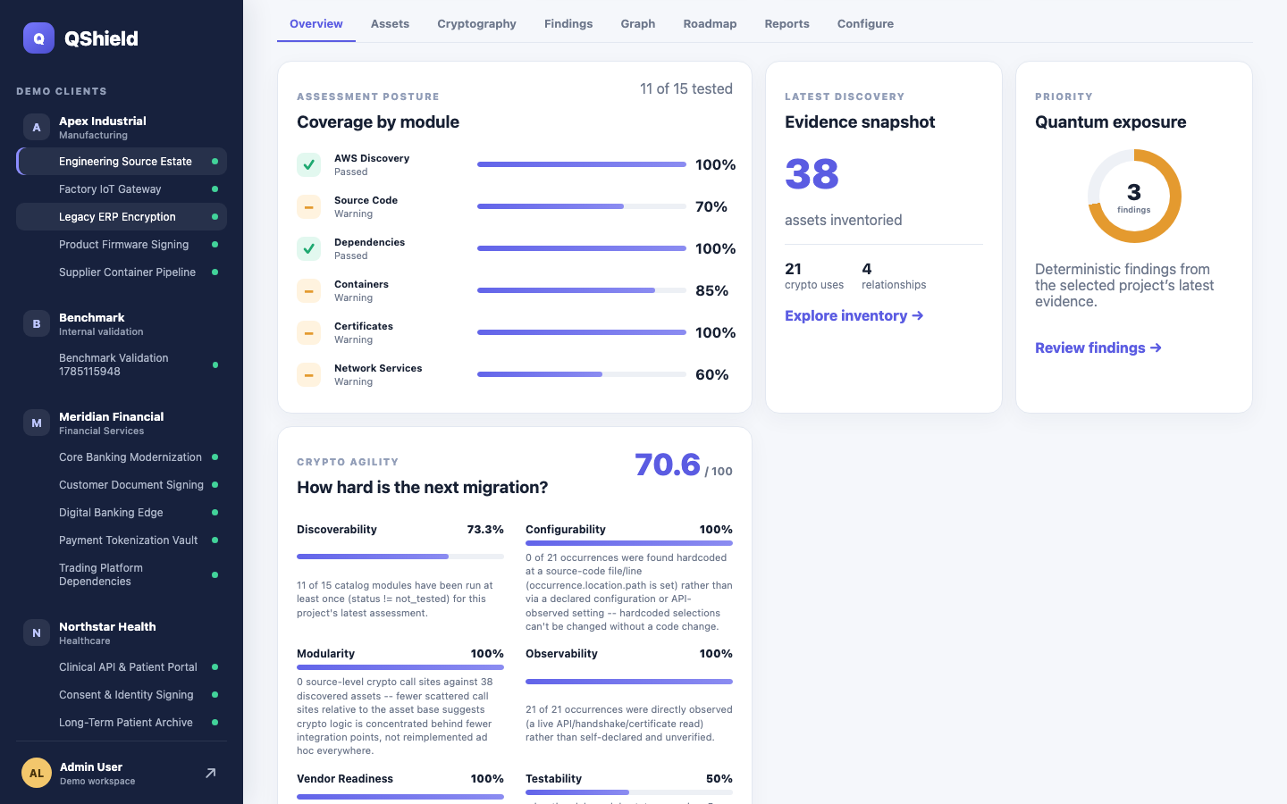Screen dimensions: 1287x804
Task: Follow the Explore inventory link
Action: (854, 315)
